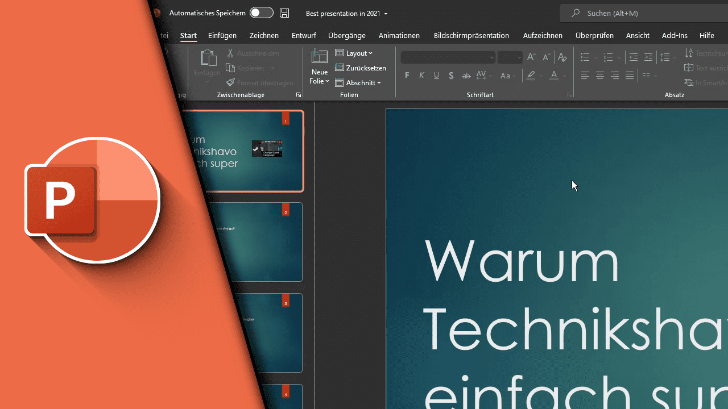Image resolution: width=728 pixels, height=409 pixels.
Task: Open the Entwurf tab
Action: pyautogui.click(x=304, y=35)
